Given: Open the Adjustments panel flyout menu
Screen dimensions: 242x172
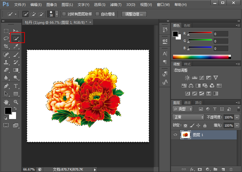Looking at the screenshot, I should 238,64.
